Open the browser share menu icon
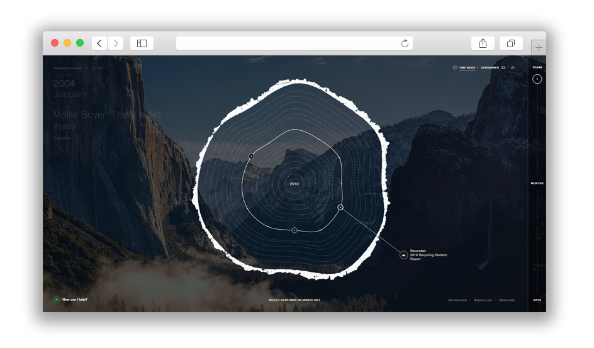The height and width of the screenshot is (348, 594). tap(483, 43)
